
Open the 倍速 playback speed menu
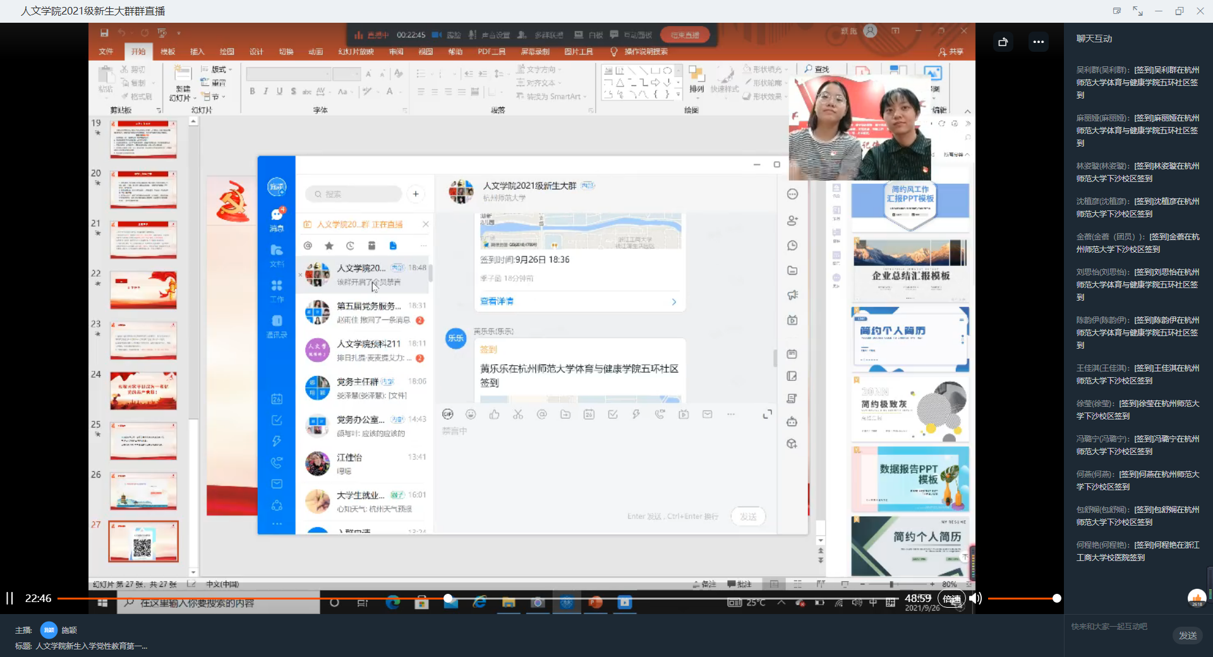[x=951, y=599]
